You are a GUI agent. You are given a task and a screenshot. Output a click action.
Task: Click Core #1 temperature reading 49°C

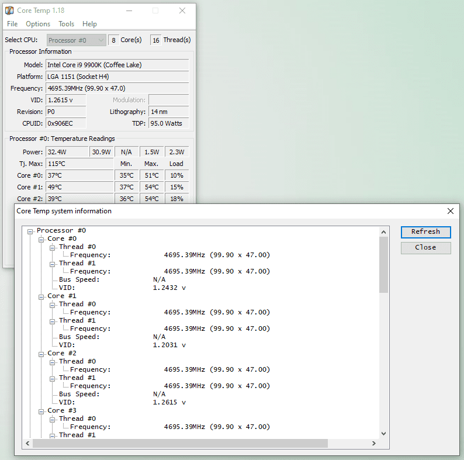[x=79, y=187]
